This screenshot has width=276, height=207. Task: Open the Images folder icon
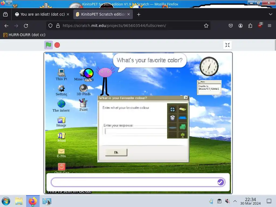pyautogui.click(x=61, y=122)
